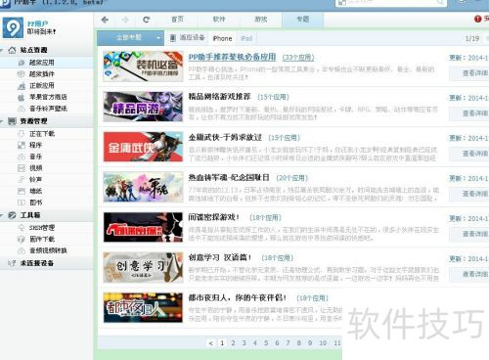The width and height of the screenshot is (489, 360).
Task: Jump to page 5 in pagination
Action: (x=266, y=343)
